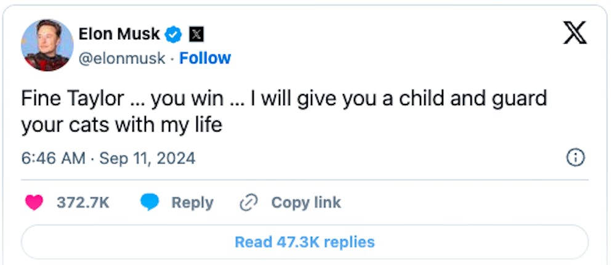Click the Elon Musk display name

[x=119, y=34]
